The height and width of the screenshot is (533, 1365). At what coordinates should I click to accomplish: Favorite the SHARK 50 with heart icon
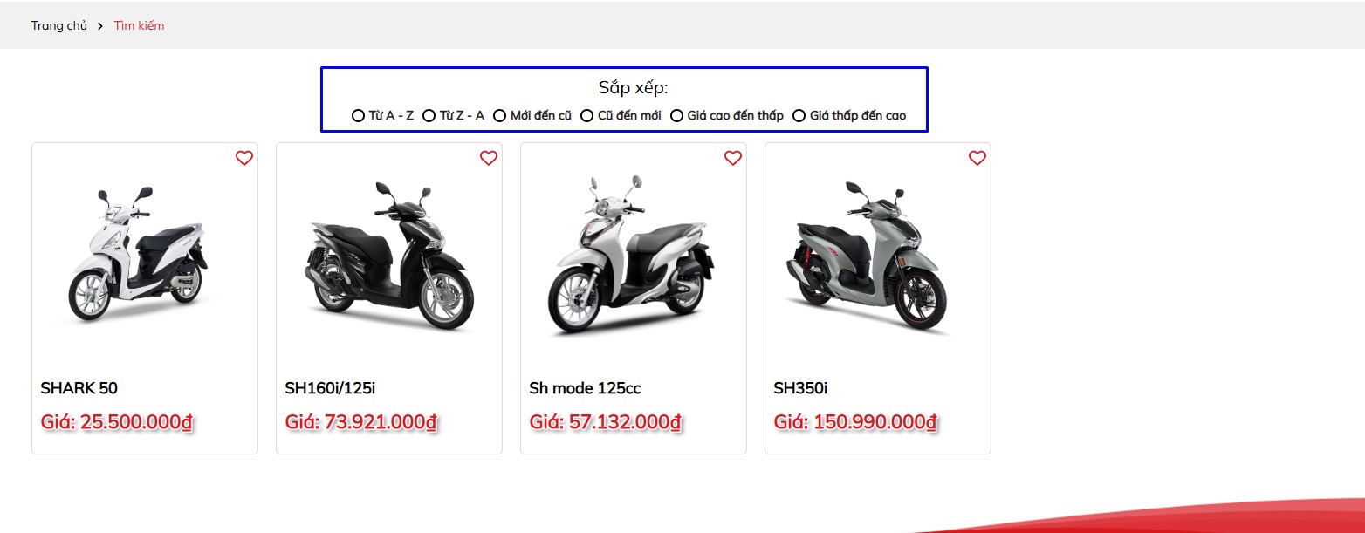(244, 158)
